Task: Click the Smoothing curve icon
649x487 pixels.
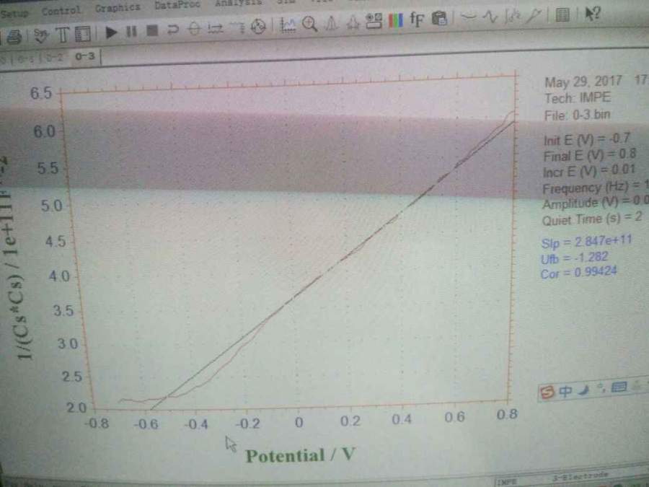Action: click(469, 17)
